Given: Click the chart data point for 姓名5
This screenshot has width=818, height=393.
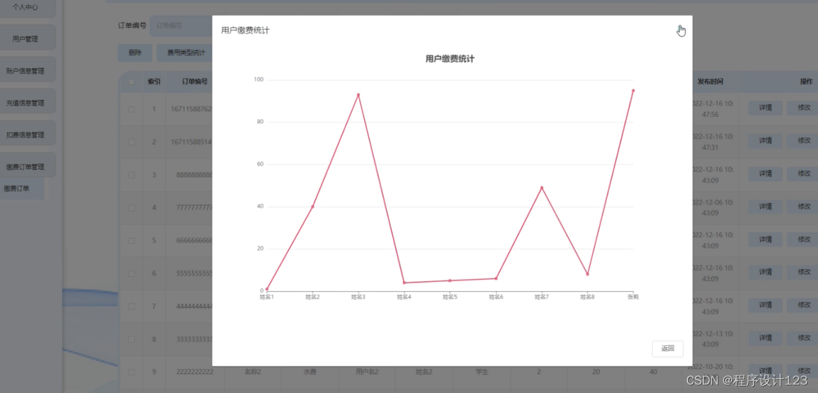Looking at the screenshot, I should click(x=450, y=281).
